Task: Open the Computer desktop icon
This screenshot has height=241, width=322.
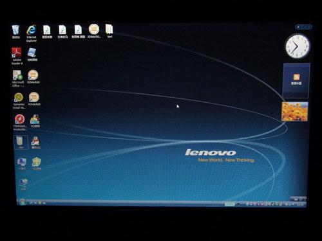Action: tap(22, 164)
